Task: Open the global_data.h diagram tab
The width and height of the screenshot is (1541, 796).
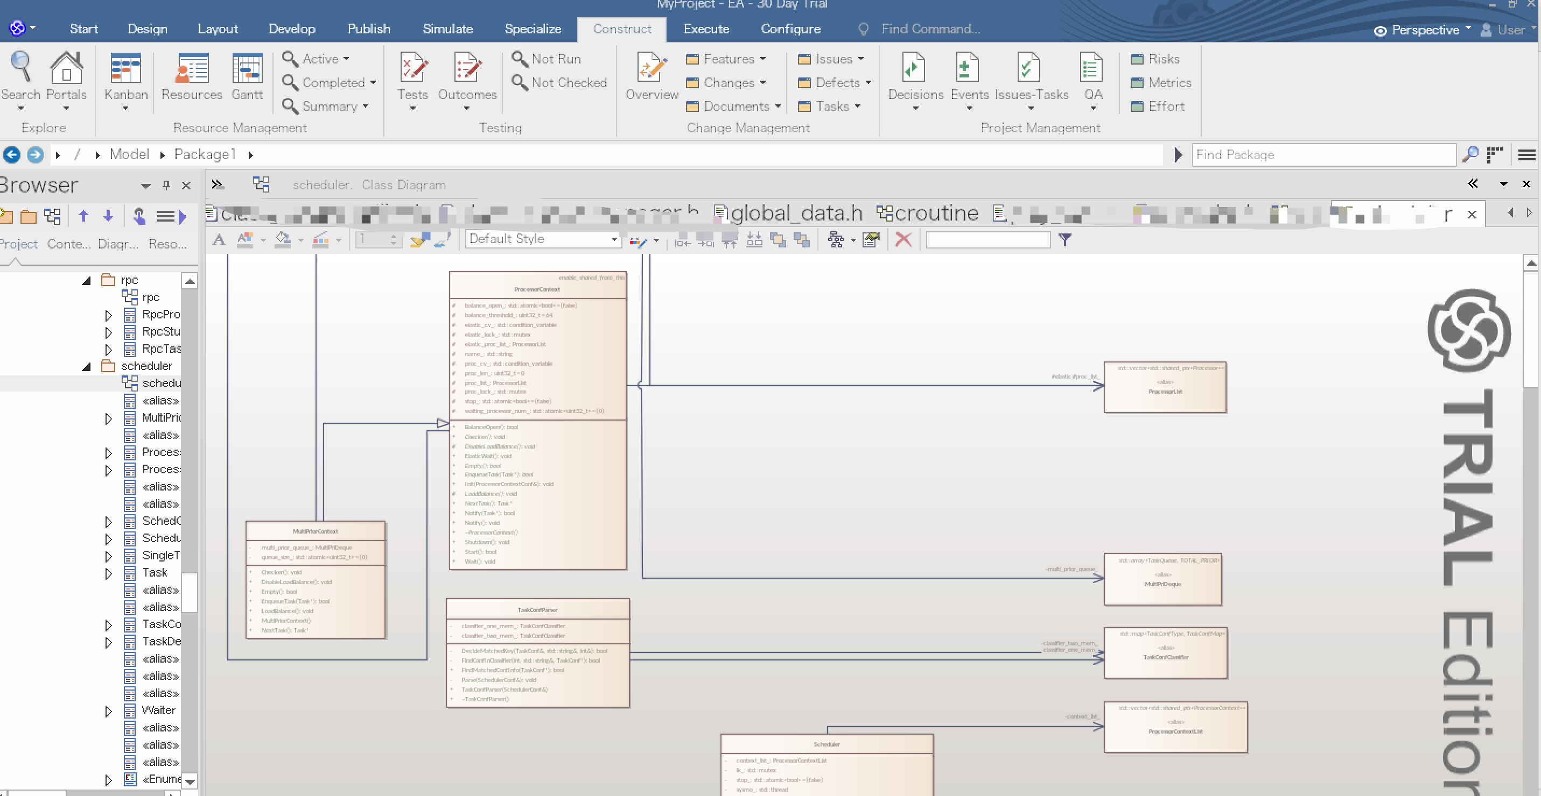Action: tap(788, 214)
